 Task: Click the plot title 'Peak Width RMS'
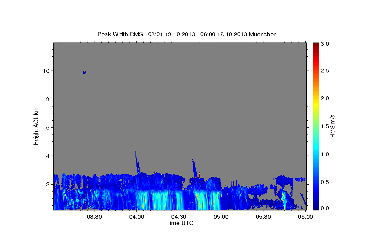[x=120, y=34]
